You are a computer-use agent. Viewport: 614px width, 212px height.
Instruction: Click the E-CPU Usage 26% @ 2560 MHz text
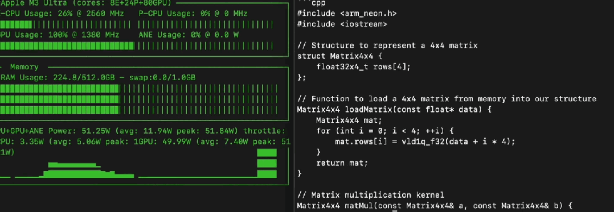[x=62, y=14]
